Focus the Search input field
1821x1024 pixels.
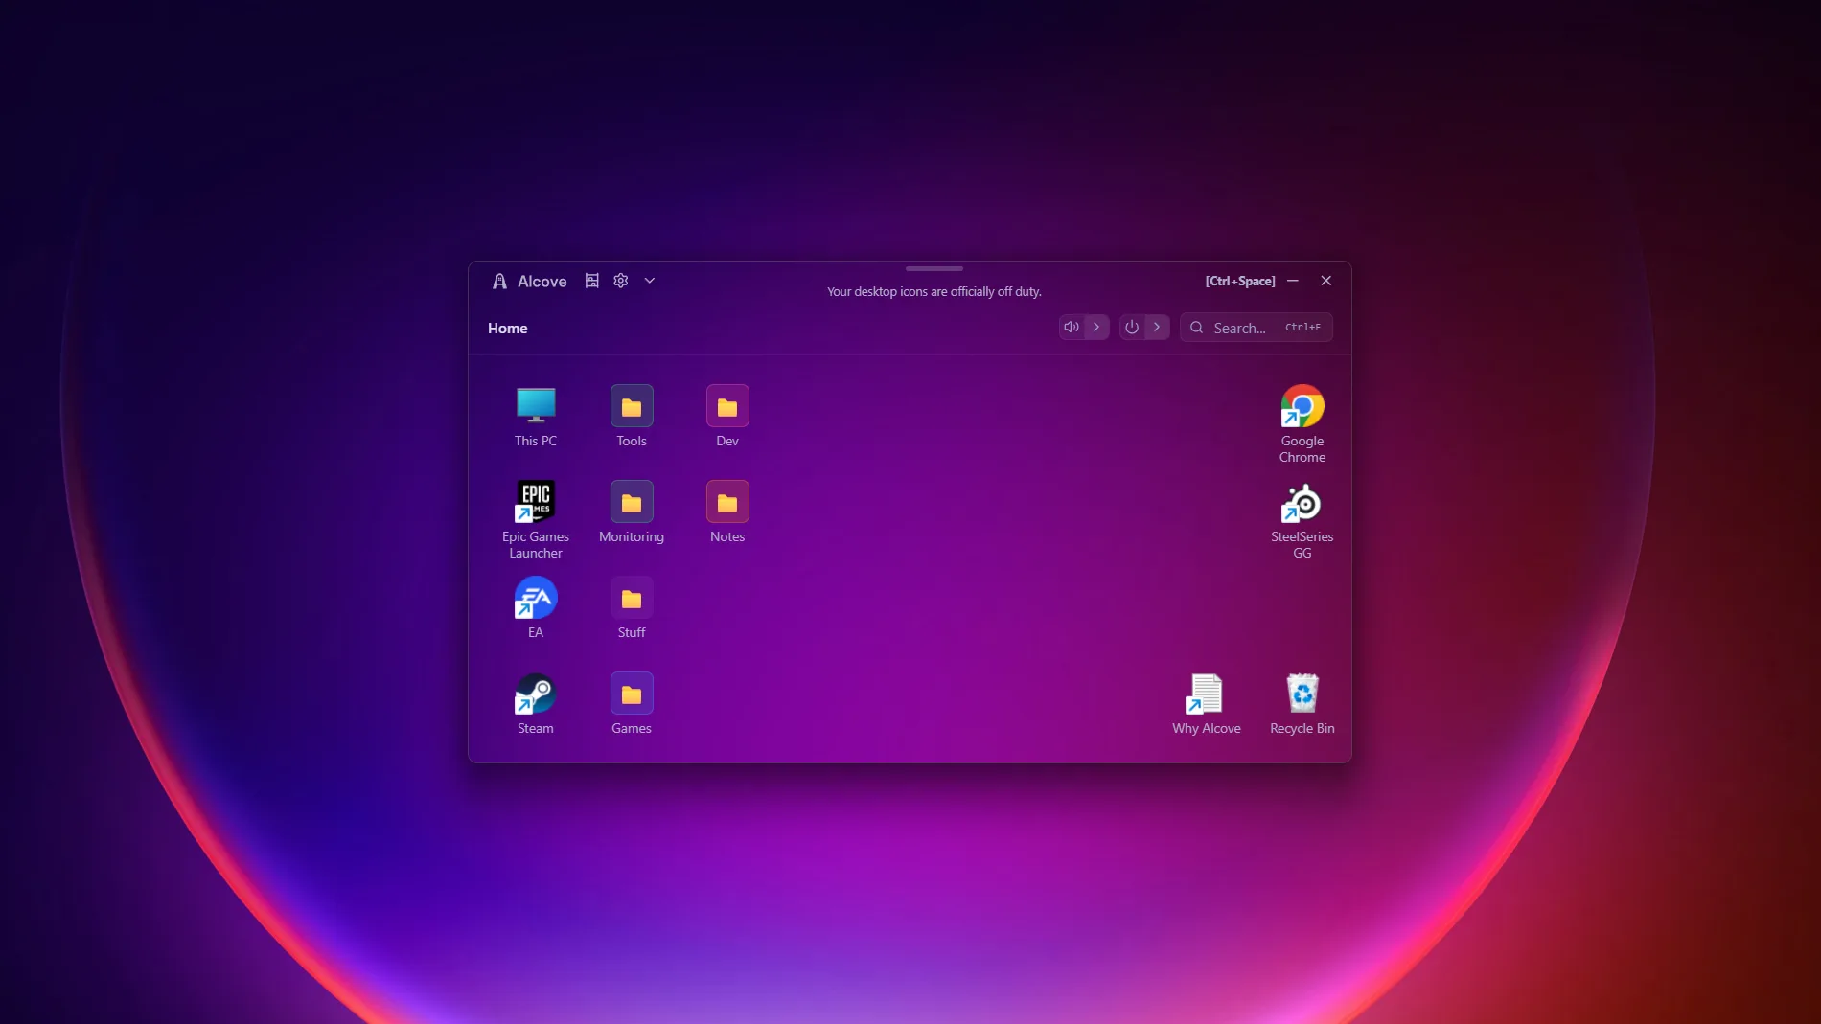pos(1256,327)
